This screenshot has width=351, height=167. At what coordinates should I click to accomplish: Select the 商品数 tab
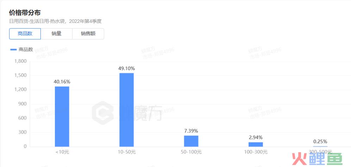coord(25,34)
